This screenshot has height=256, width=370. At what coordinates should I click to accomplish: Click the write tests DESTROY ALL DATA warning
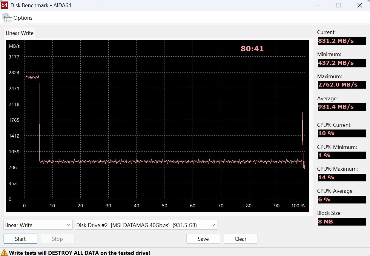point(79,253)
